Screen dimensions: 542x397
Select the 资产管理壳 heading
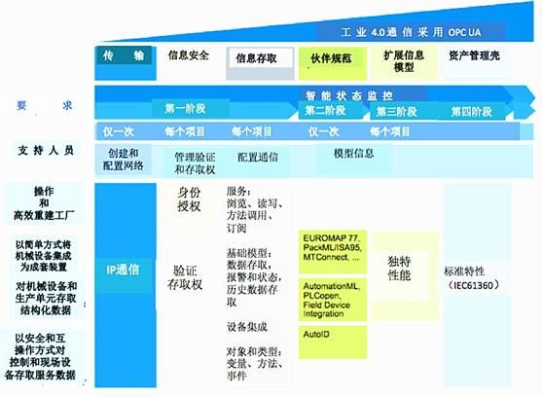click(474, 55)
